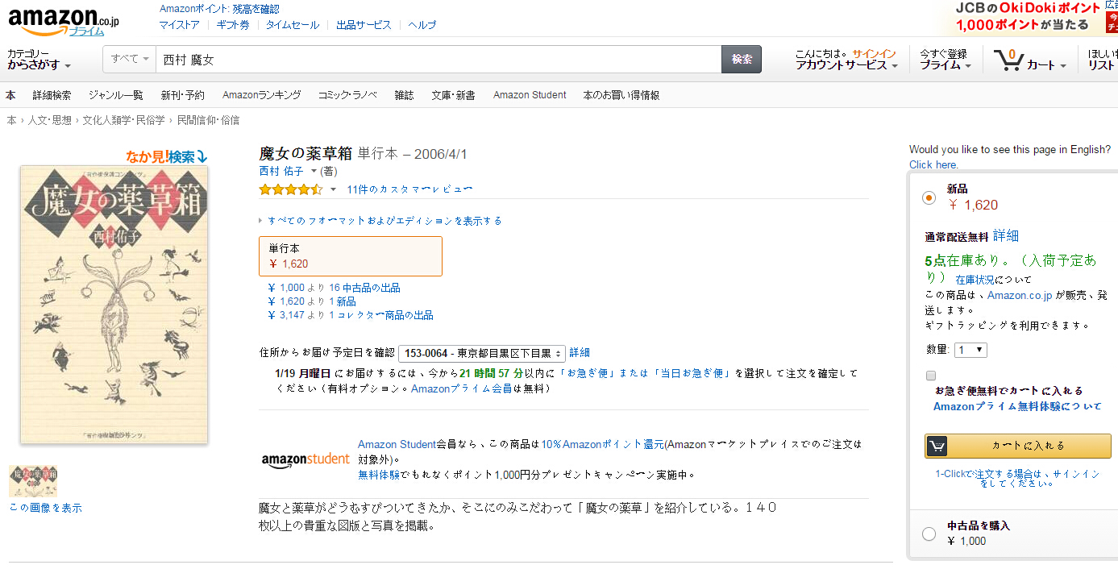Viewport: 1118px width, 569px height.
Task: Open the この画像を表示 link
Action: 45,508
